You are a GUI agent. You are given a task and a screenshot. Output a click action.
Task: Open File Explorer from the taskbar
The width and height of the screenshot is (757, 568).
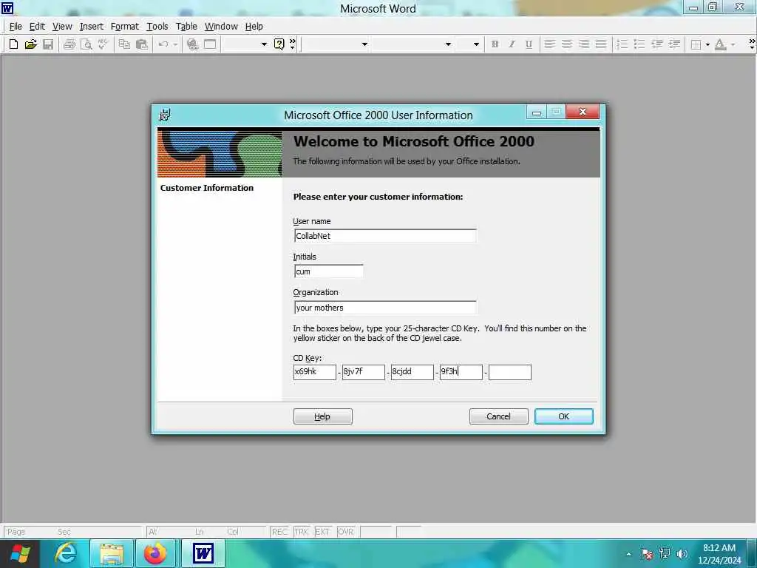click(x=112, y=553)
